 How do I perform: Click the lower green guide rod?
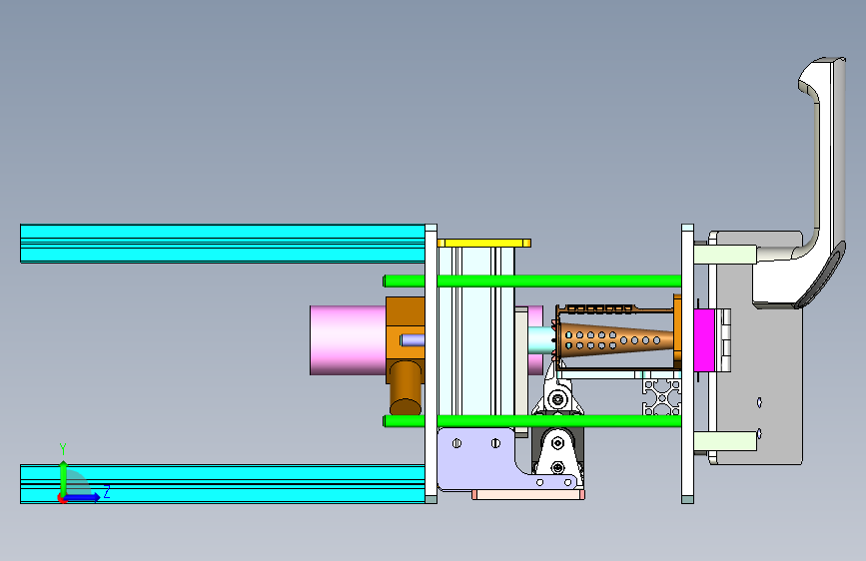pyautogui.click(x=532, y=421)
